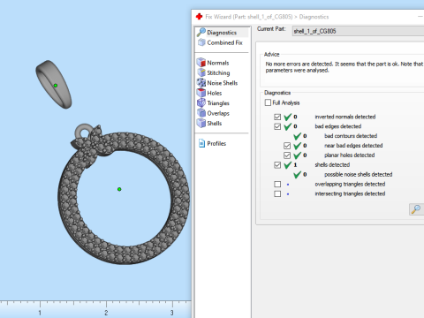
Task: Switch to the Stitching page
Action: point(218,72)
